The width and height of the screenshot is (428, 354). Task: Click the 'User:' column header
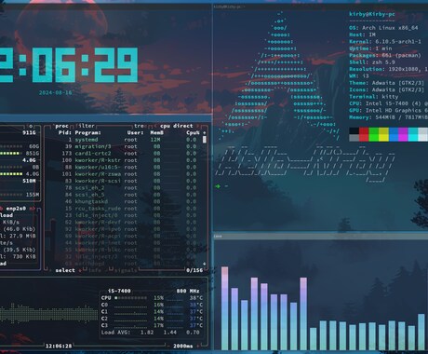(135, 132)
